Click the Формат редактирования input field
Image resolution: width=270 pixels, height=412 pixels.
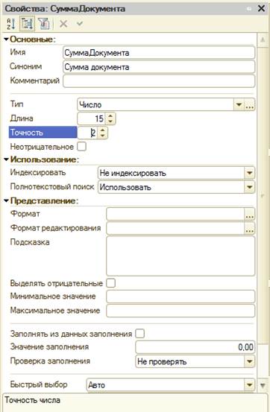pyautogui.click(x=175, y=228)
